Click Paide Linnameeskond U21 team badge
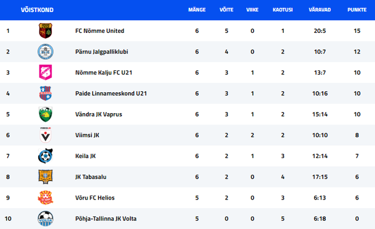 pos(45,93)
